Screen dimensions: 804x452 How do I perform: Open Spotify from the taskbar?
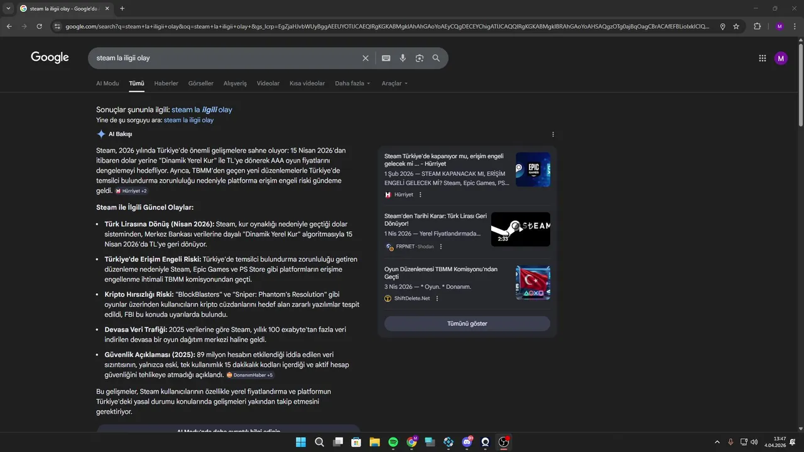point(393,442)
